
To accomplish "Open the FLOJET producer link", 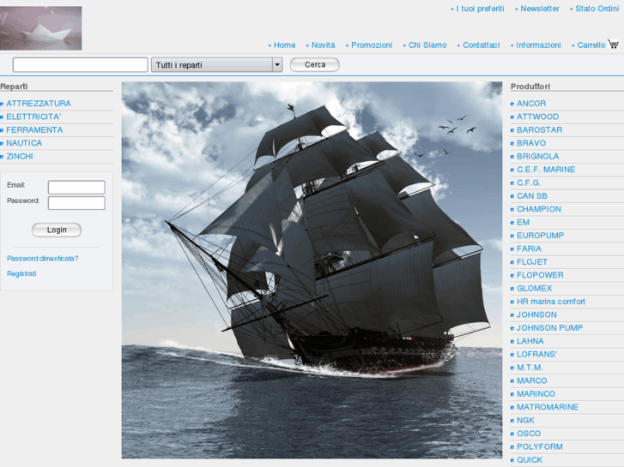I will 532,261.
